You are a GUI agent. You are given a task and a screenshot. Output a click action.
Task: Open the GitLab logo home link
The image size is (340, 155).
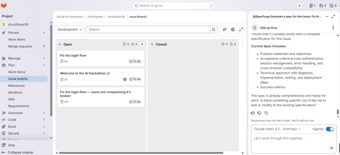(4, 5)
